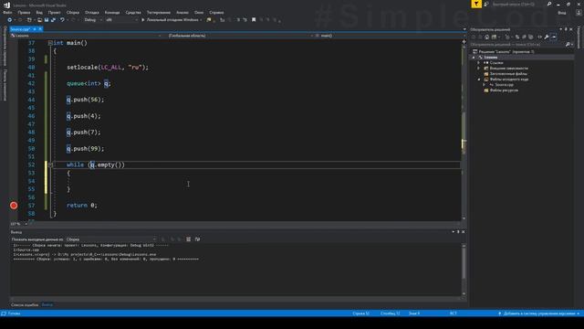Open the notifications flag icon
The height and width of the screenshot is (329, 584).
[476, 4]
